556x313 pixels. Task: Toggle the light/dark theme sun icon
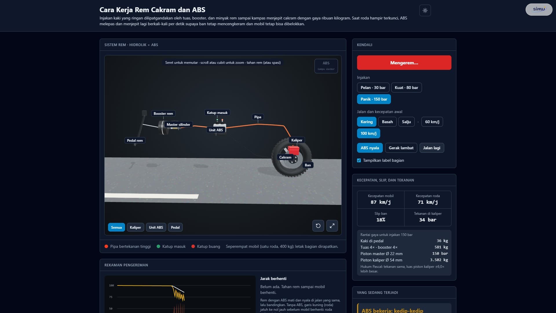[425, 10]
